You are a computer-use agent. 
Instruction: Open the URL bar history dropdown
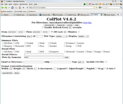pyautogui.click(x=96, y=8)
